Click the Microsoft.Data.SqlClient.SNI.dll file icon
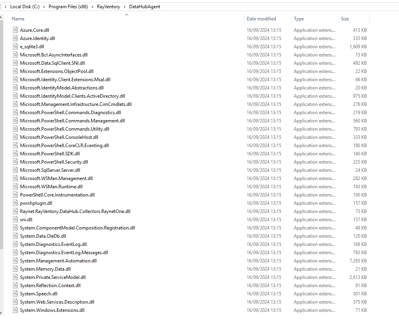The image size is (399, 324). [x=16, y=63]
